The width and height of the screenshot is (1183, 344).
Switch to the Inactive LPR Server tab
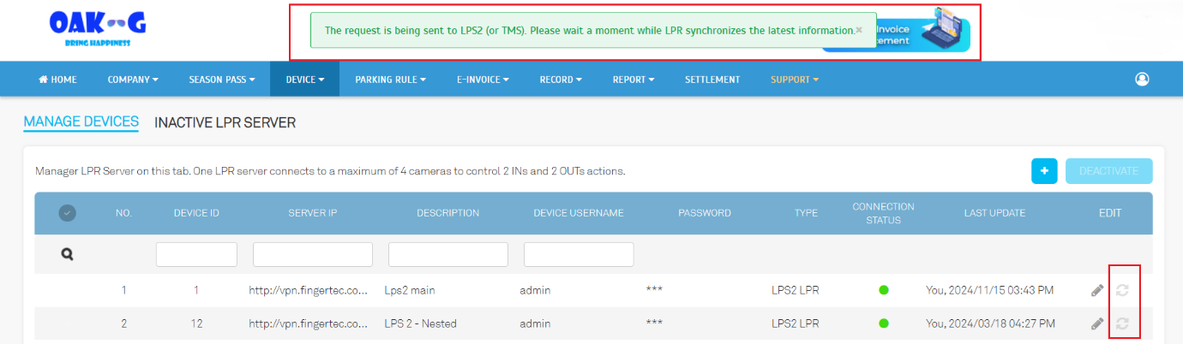pos(225,122)
